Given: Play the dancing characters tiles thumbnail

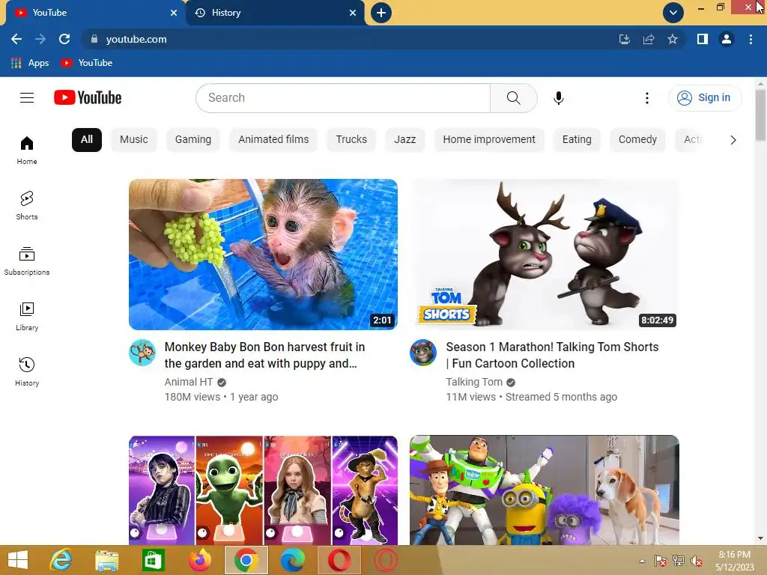Looking at the screenshot, I should [263, 490].
